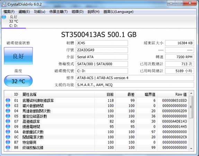Screen dimensions: 199x156
Task: Click the status orb for attribute B8 row
Action: click(8, 147)
